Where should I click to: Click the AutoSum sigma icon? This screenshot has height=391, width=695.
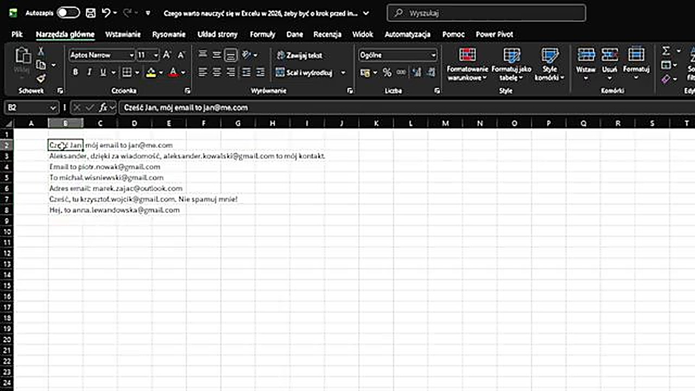click(x=666, y=51)
